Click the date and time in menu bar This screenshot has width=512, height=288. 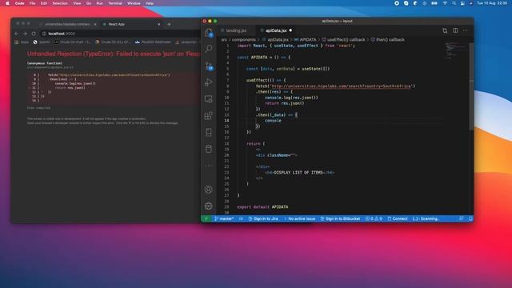(493, 3)
